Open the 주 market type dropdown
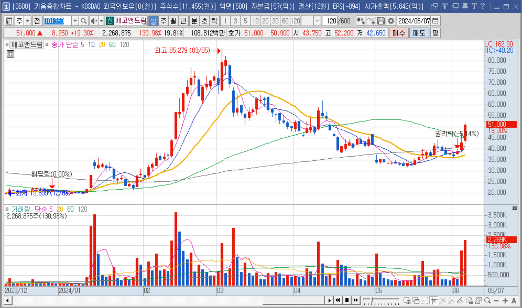The image size is (522, 308). coord(27,21)
